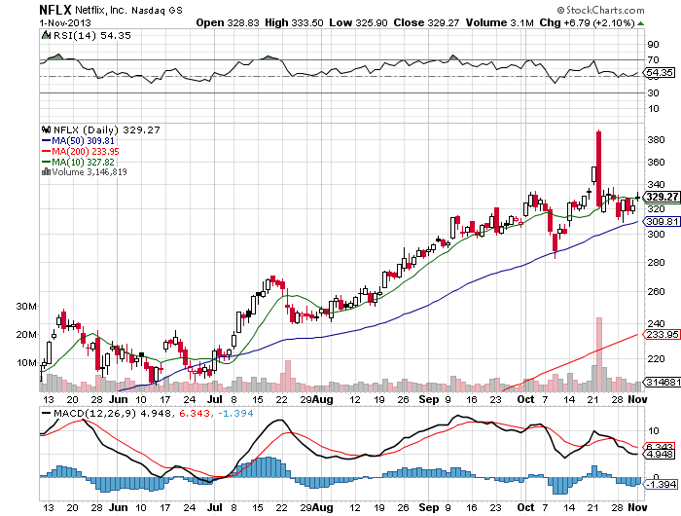Image resolution: width=681 pixels, height=516 pixels.
Task: Click the MA(200) 233.95 legend text
Action: [86, 151]
